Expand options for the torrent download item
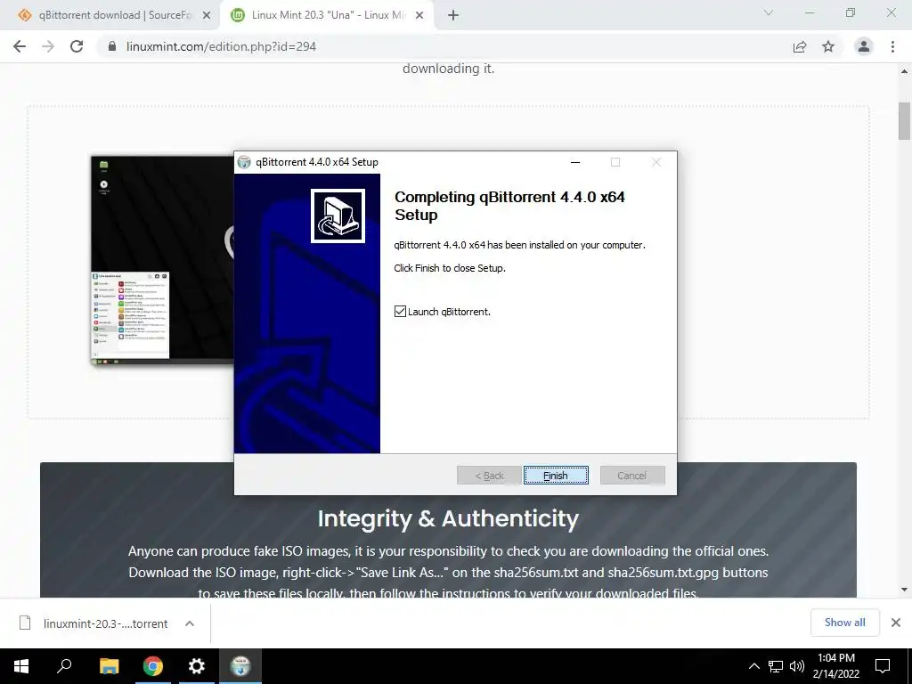This screenshot has height=684, width=912. point(190,623)
